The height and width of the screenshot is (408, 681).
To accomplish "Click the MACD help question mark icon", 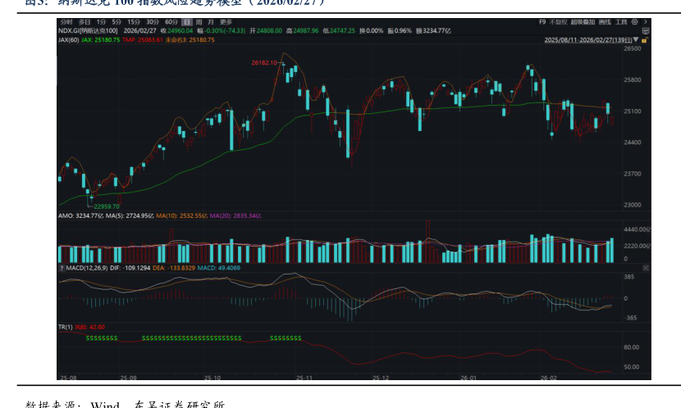I will pyautogui.click(x=61, y=268).
